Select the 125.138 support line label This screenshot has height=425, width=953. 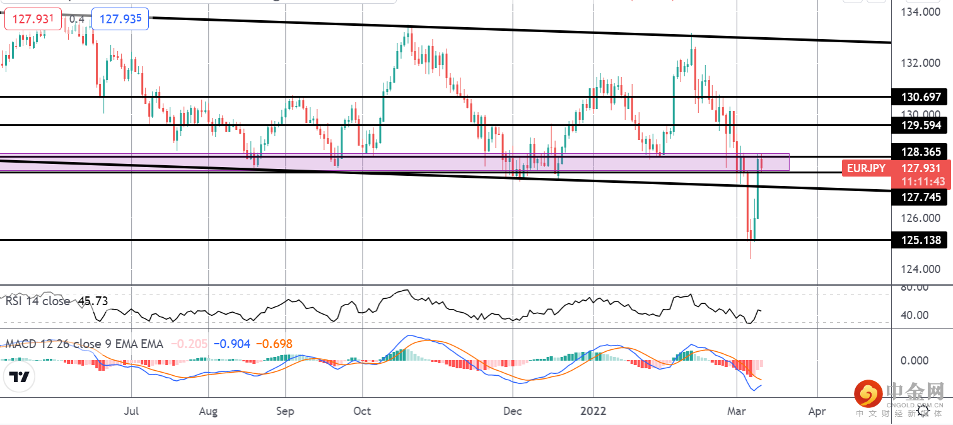coord(921,240)
